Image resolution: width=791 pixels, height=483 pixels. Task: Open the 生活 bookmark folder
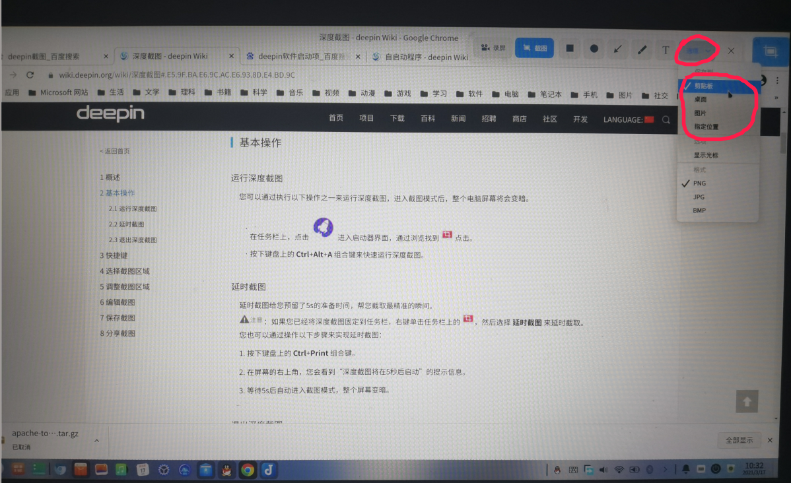110,92
